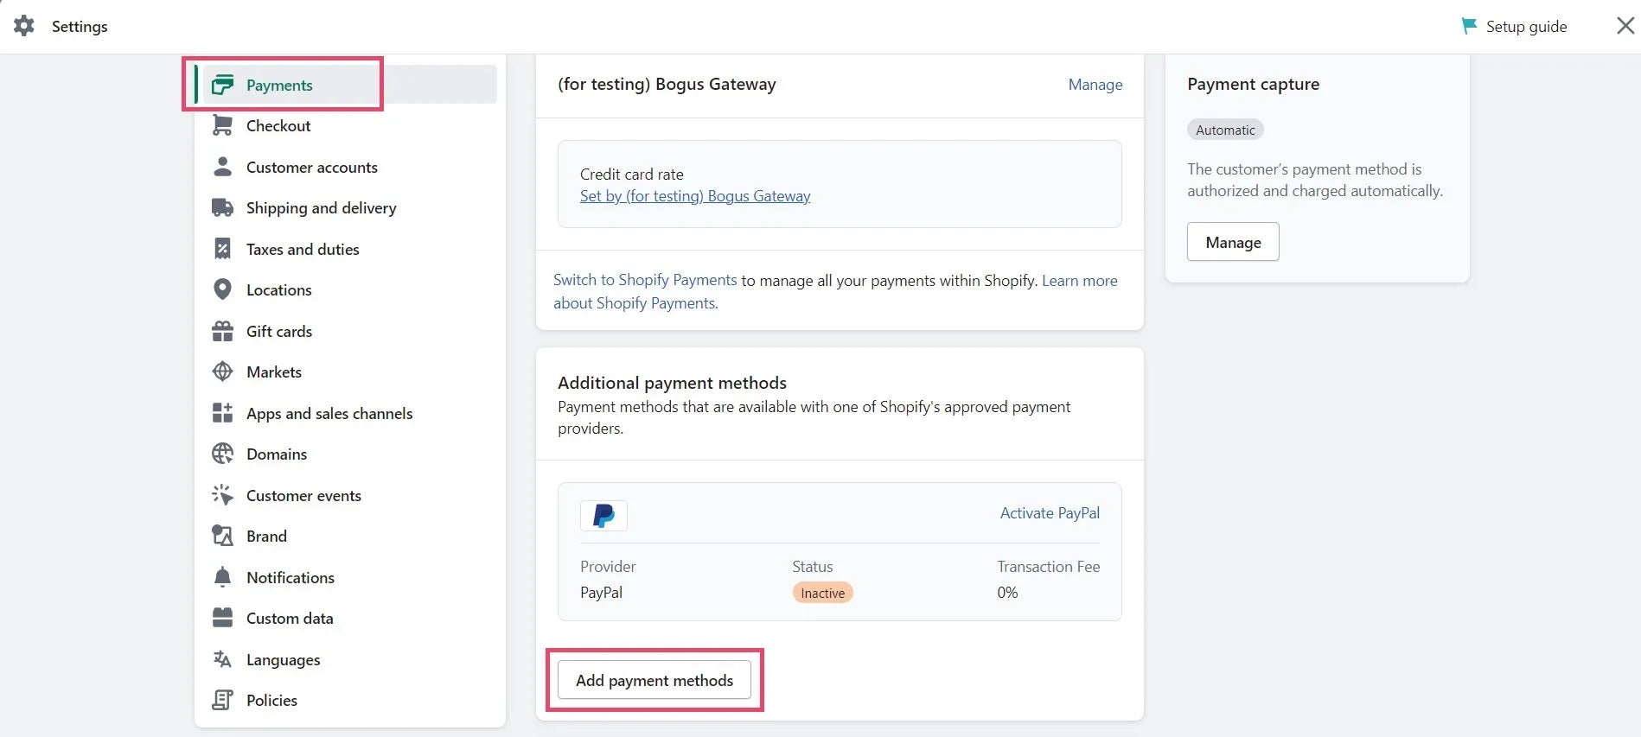Click the Settings gear icon

[24, 26]
